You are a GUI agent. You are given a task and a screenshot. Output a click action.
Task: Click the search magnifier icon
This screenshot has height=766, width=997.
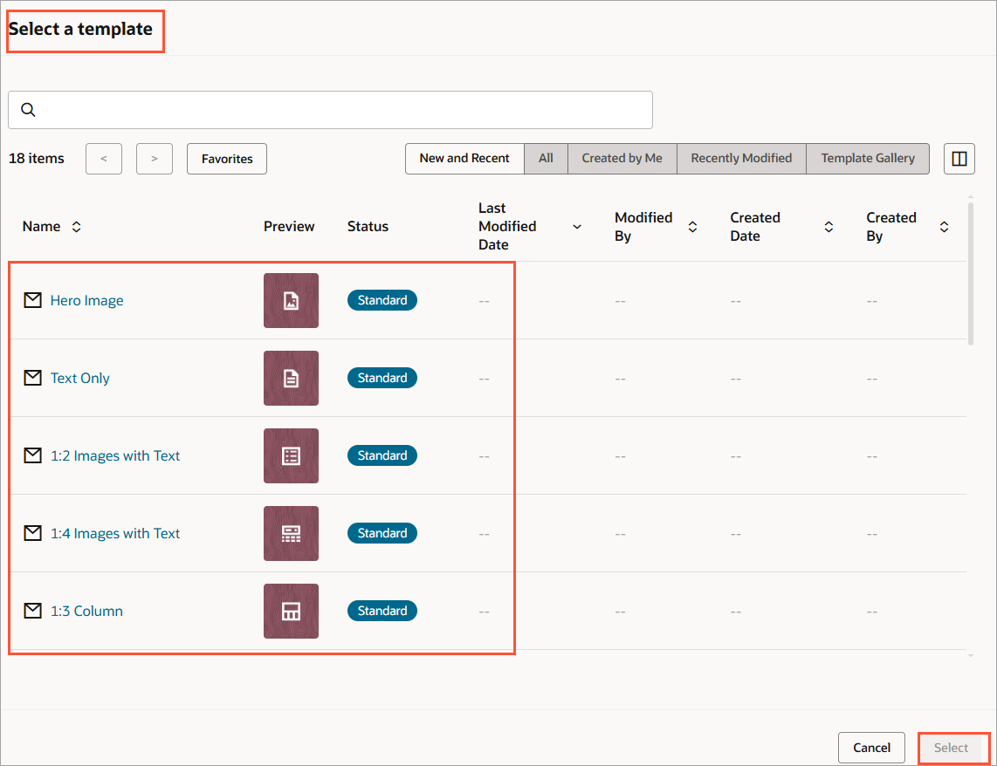click(x=28, y=110)
